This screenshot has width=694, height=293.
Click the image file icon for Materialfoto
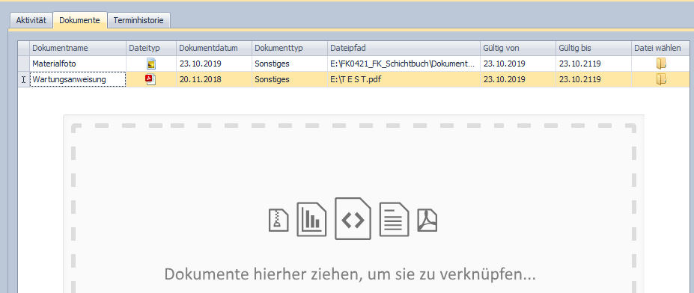151,64
